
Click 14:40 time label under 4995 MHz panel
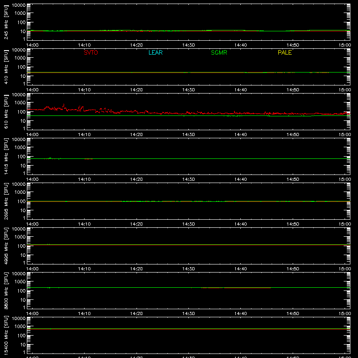(241, 269)
